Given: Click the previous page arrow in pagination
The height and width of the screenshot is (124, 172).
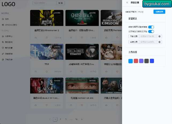Looking at the screenshot, I should point(50,119).
